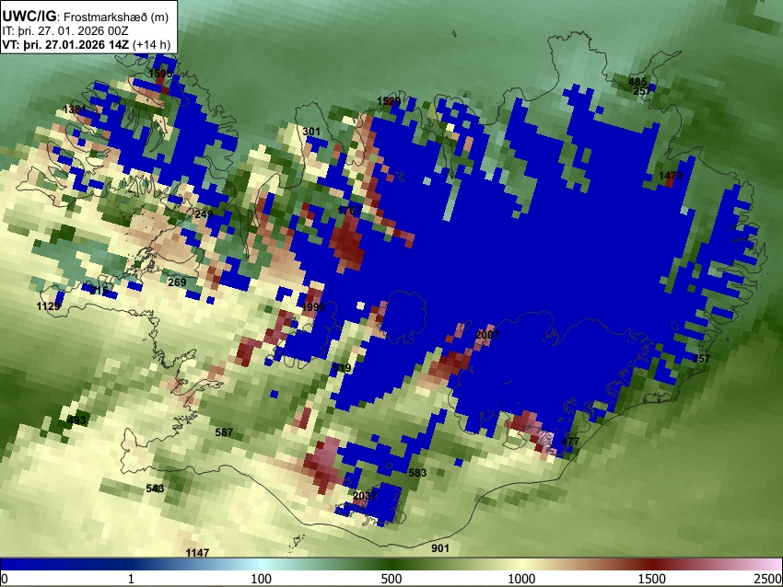Click the 1479 value label on map

(x=671, y=176)
